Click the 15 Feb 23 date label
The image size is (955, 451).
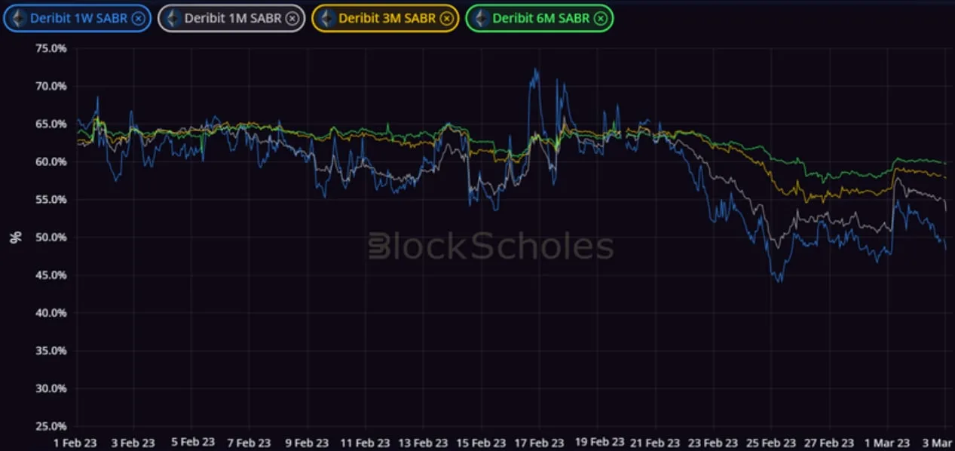click(482, 442)
